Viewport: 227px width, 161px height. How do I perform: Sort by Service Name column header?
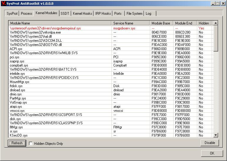pyautogui.click(x=130, y=23)
